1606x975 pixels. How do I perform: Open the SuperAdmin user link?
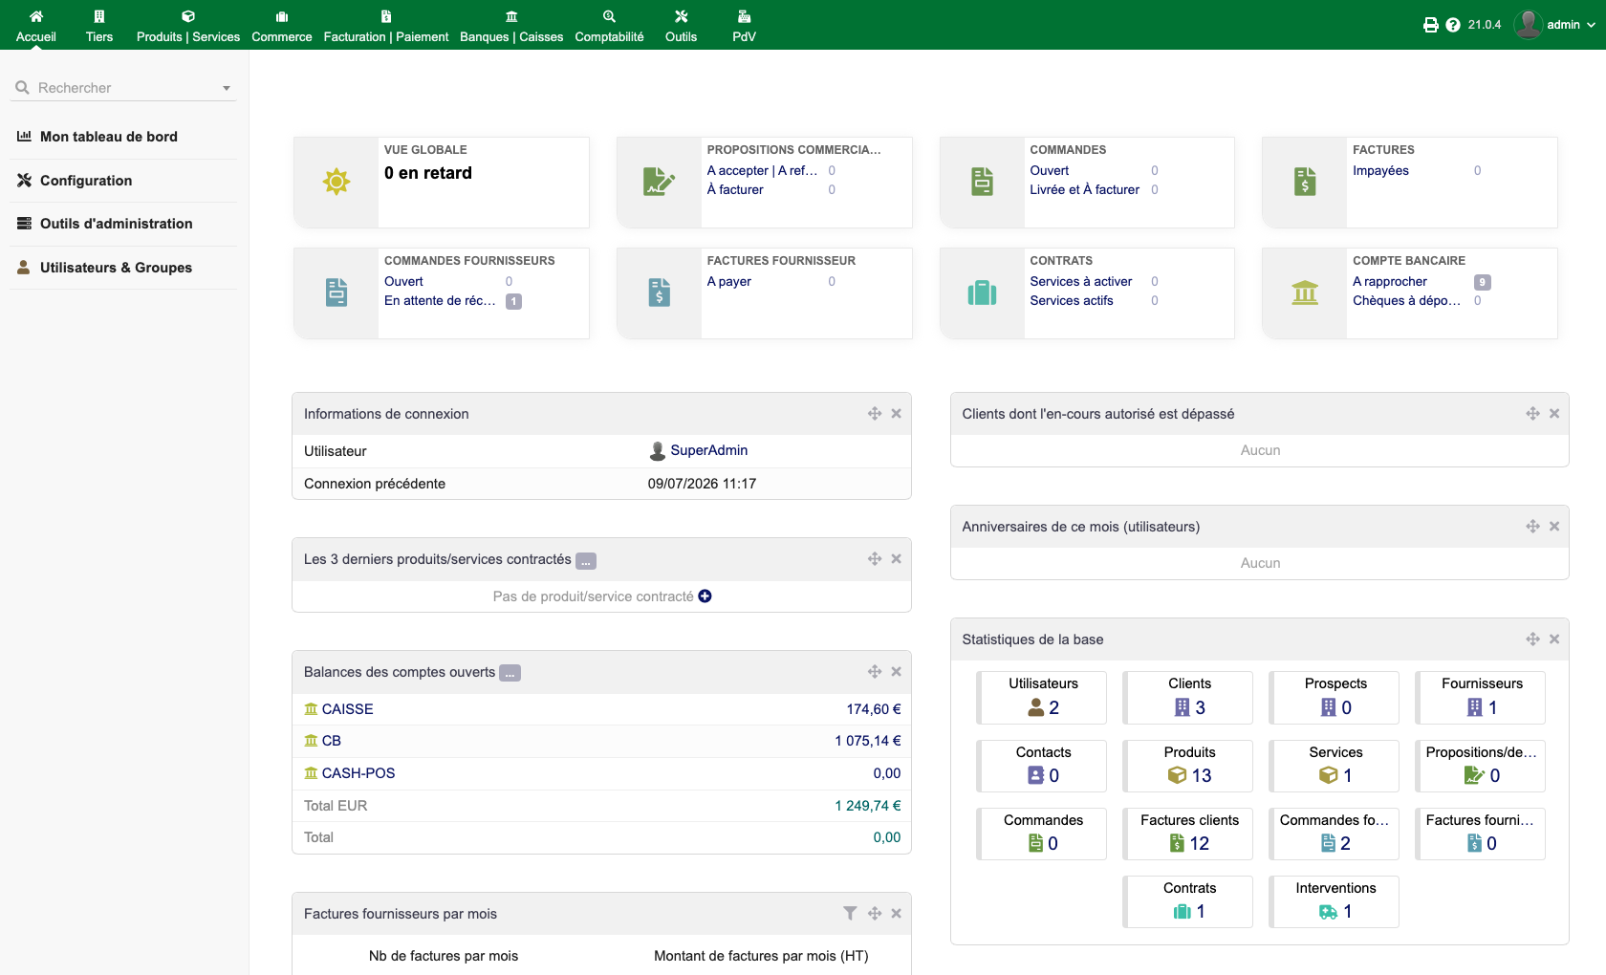708,450
